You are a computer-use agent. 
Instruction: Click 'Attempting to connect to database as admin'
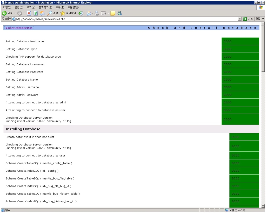pos(36,102)
